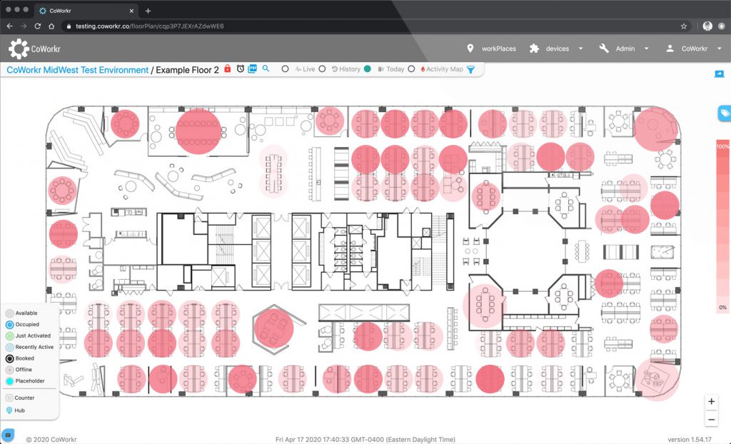This screenshot has width=731, height=444.
Task: Open the blue tag label side tab
Action: (725, 113)
